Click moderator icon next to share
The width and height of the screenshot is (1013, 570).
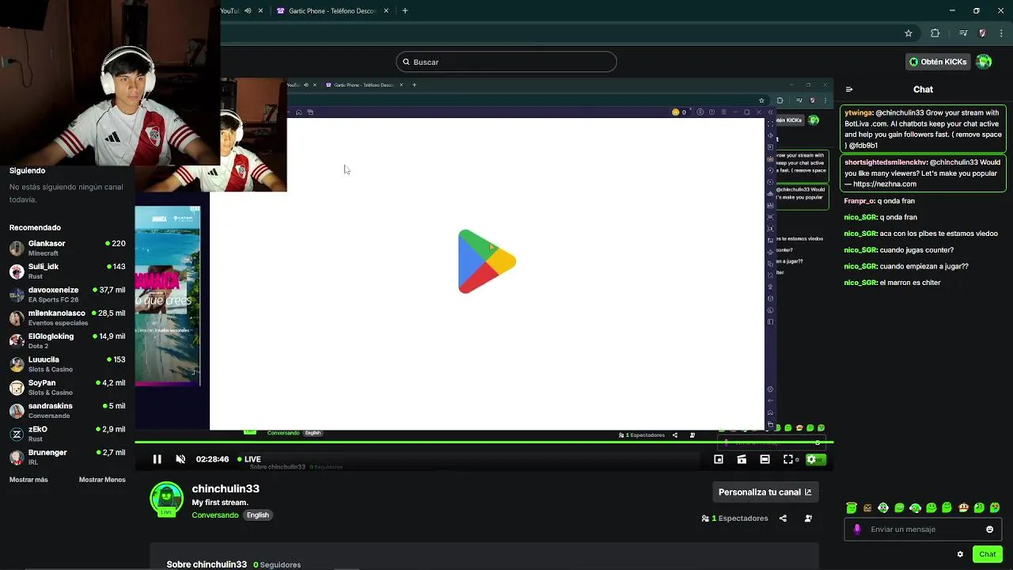point(808,519)
